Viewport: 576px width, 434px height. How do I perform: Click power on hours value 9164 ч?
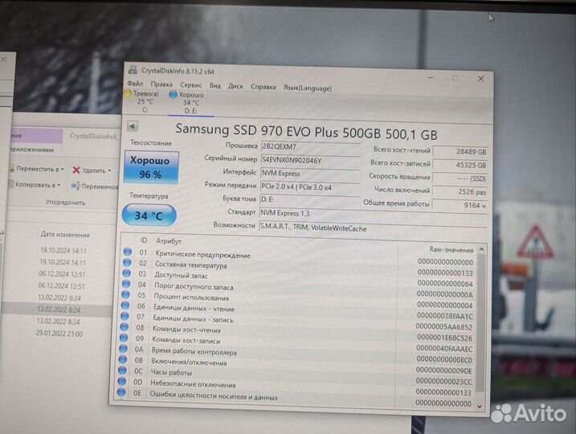pos(460,205)
